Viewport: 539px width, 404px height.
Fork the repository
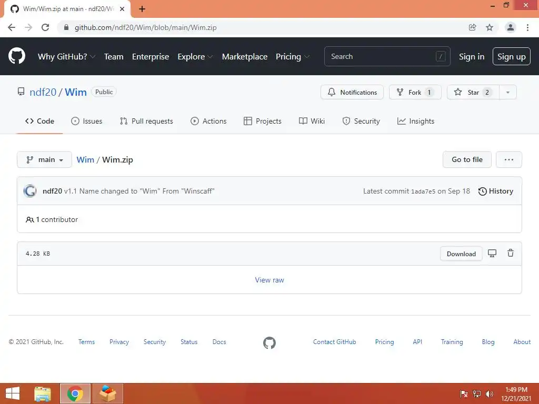(x=415, y=92)
